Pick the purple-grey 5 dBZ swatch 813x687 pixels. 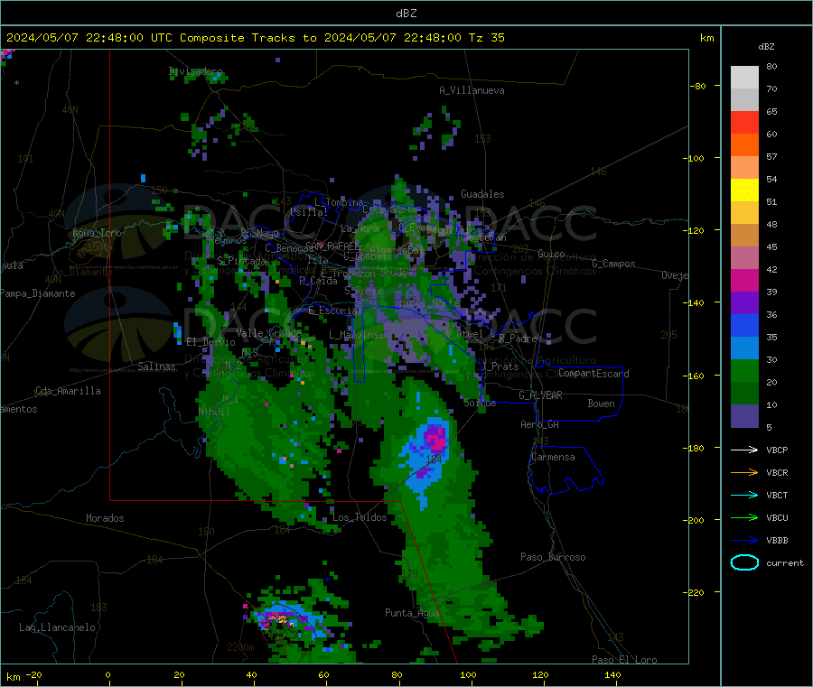pos(744,416)
